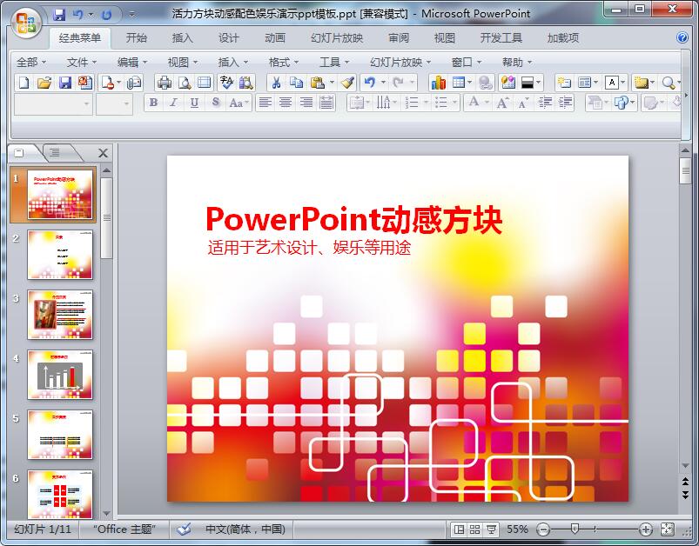Start slide show from status bar
Screen dimensions: 699x546
click(x=491, y=529)
